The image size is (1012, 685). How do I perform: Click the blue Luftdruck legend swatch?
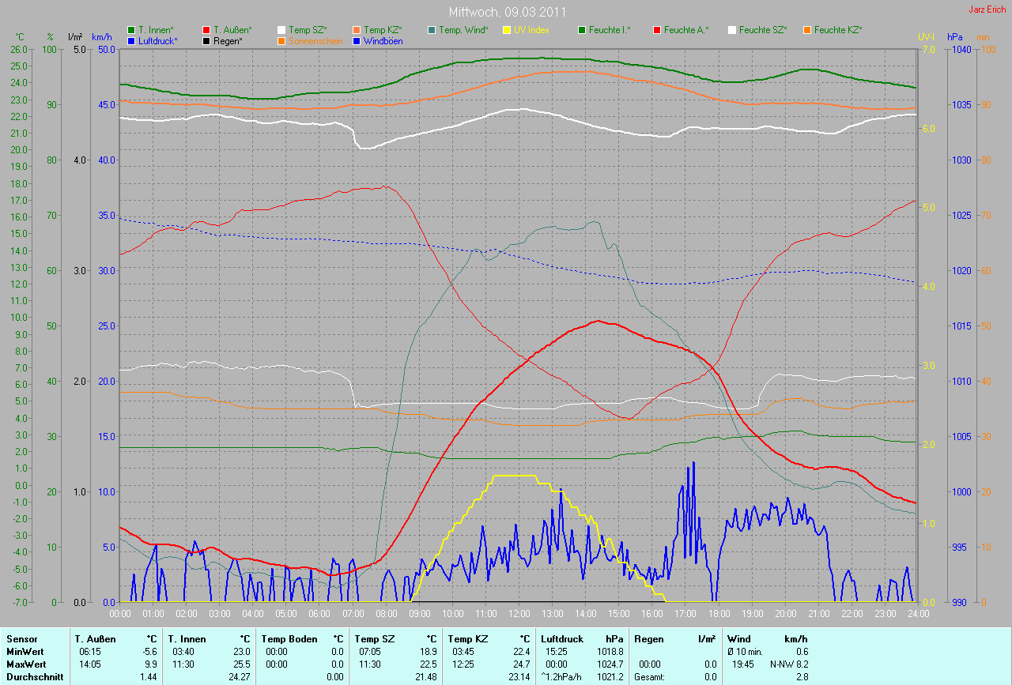point(131,40)
